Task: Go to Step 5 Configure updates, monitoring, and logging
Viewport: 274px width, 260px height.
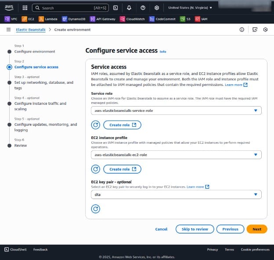Action: point(46,127)
